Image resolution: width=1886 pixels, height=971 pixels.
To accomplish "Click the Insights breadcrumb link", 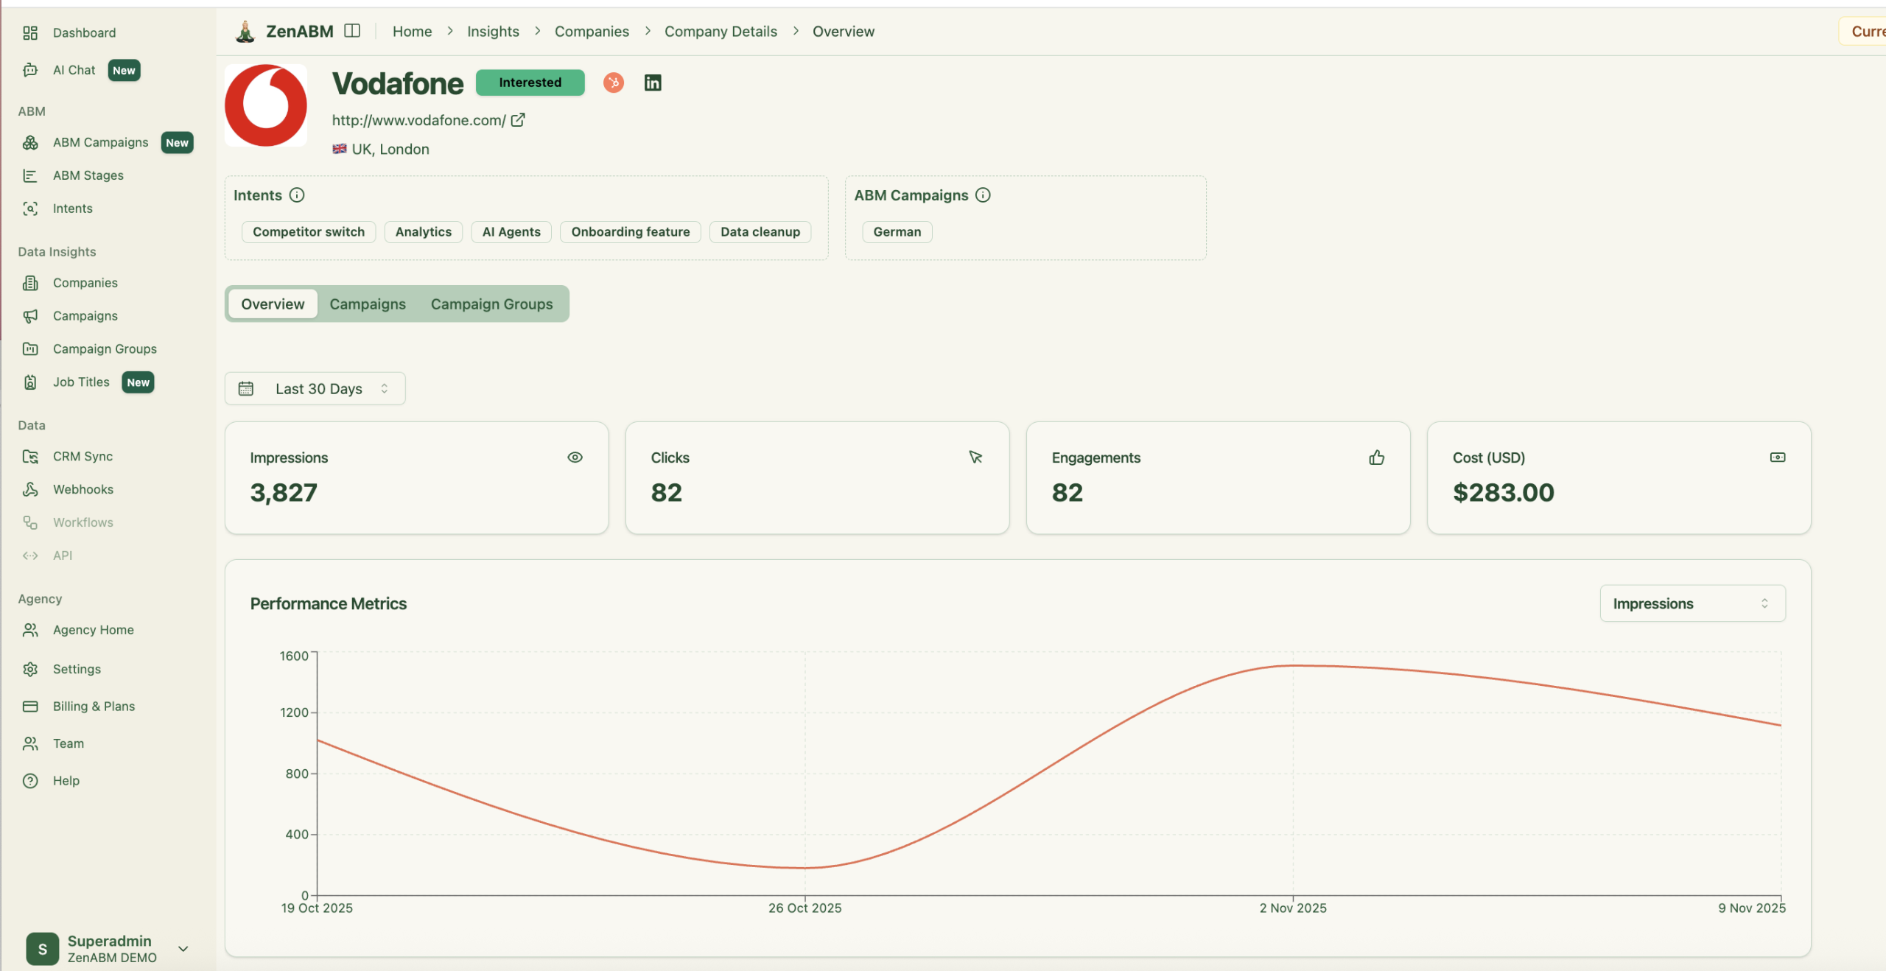I will [x=493, y=31].
